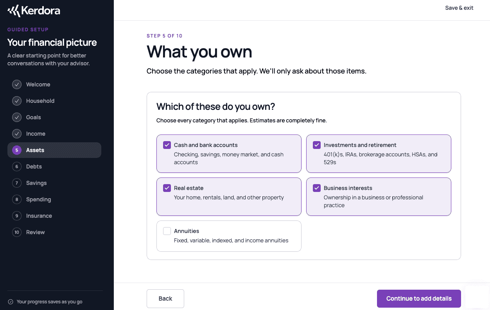This screenshot has width=490, height=310.
Task: Click 'STEP 5 OF 10' label
Action: 165,36
